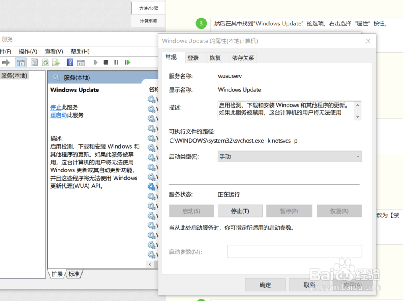Click the 暂停(P) button
Image resolution: width=403 pixels, height=301 pixels.
289,211
